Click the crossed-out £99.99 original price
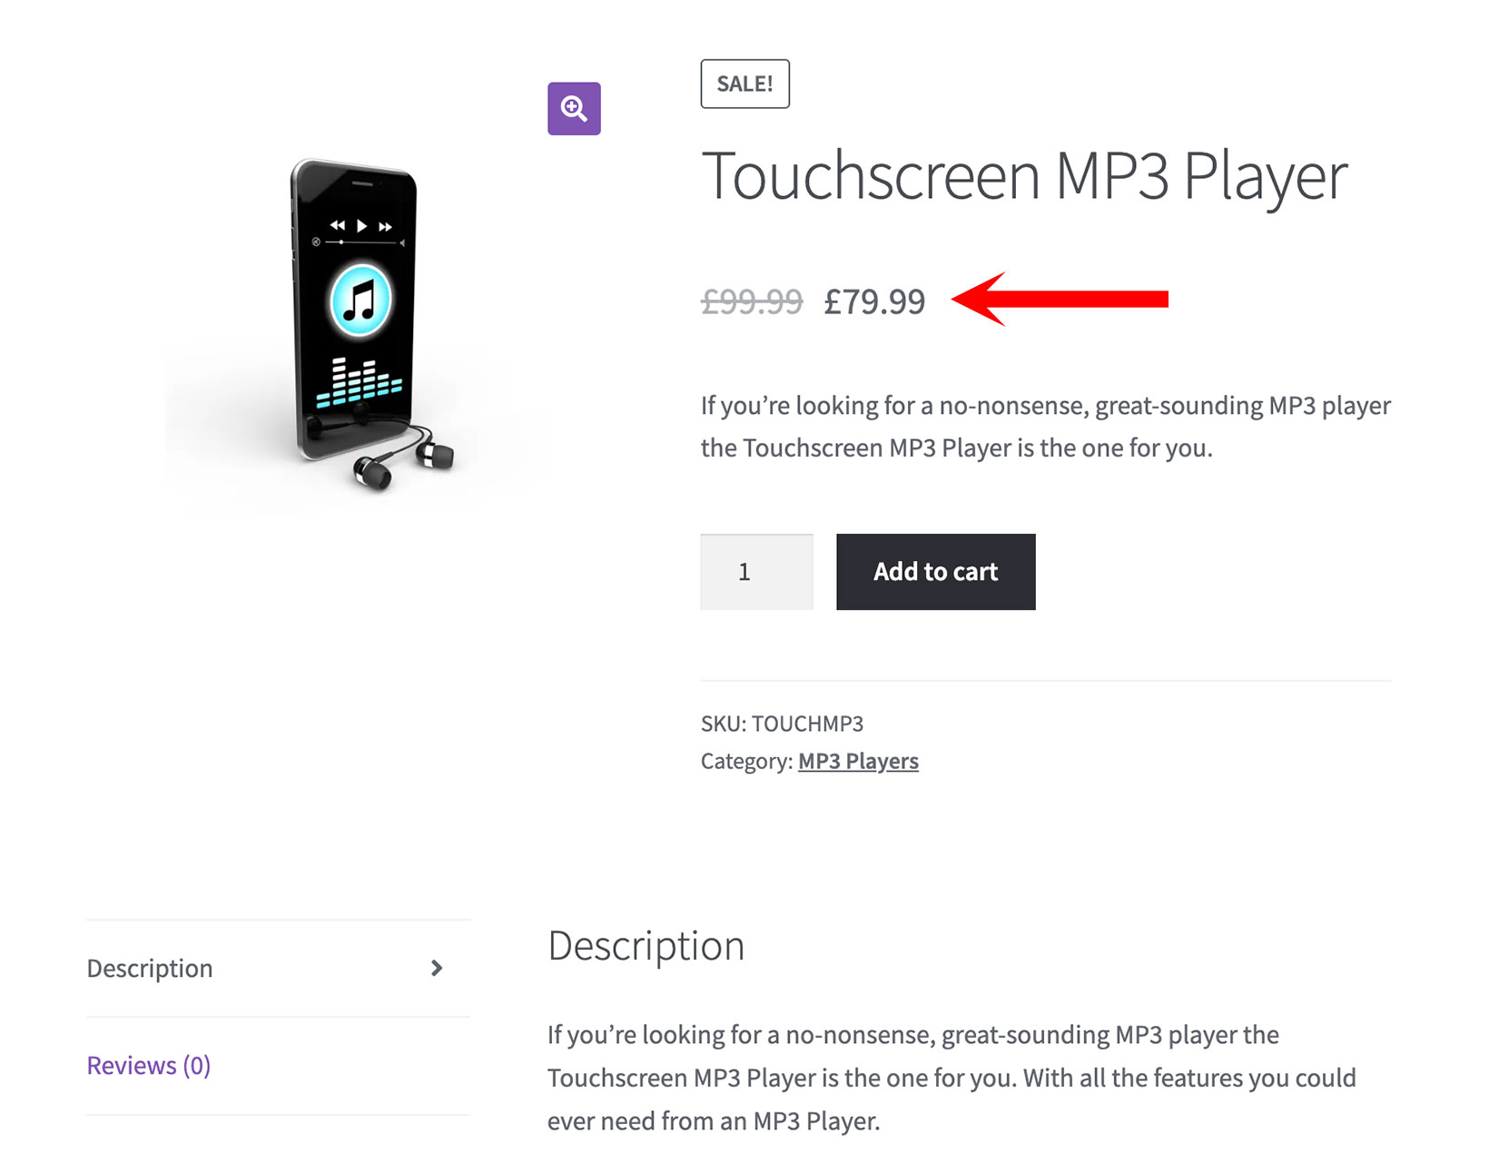Image resolution: width=1489 pixels, height=1173 pixels. click(752, 301)
